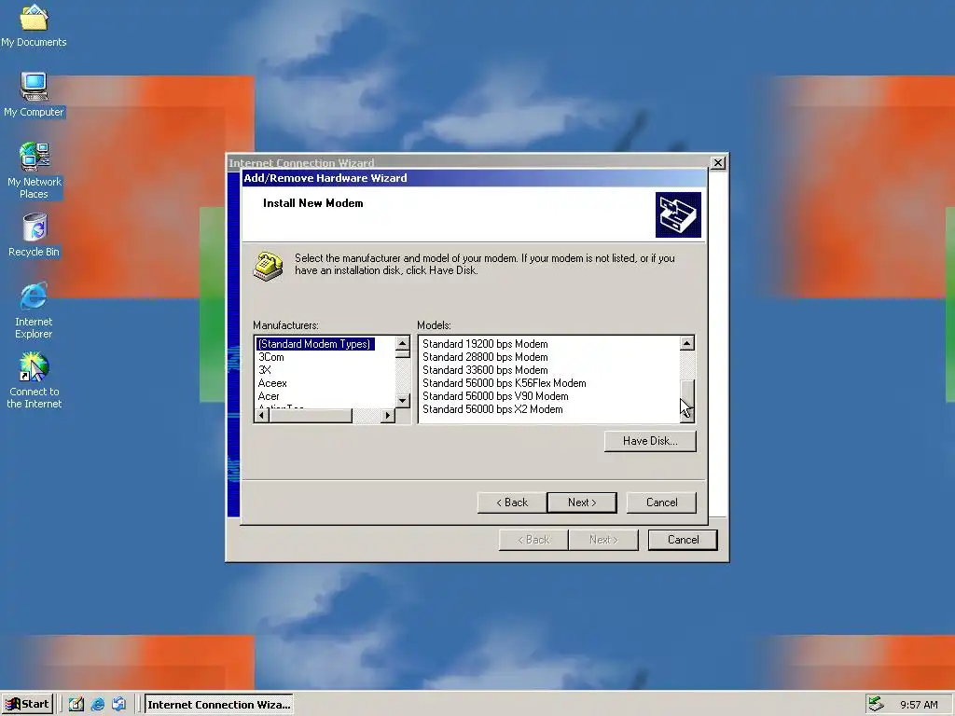Click Manufacturers list scroll up arrow

coord(402,343)
